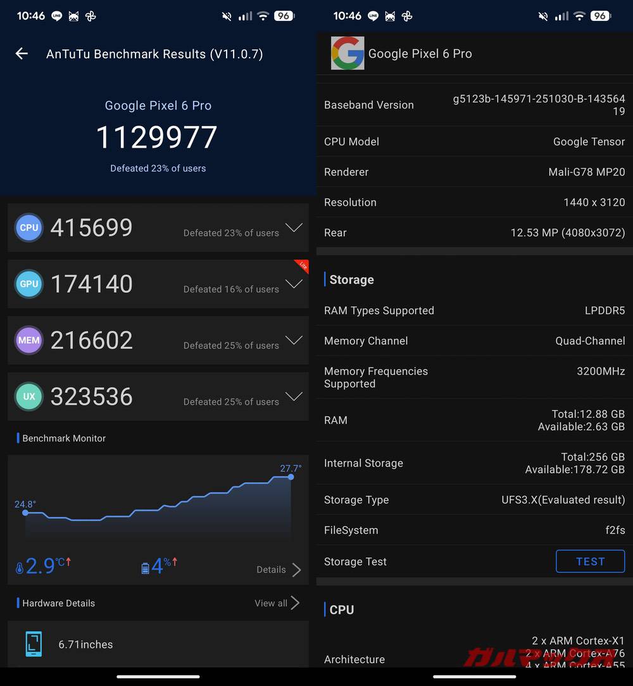Tap the 27.7 degree peak on temperature graph
The height and width of the screenshot is (686, 633).
click(x=291, y=478)
